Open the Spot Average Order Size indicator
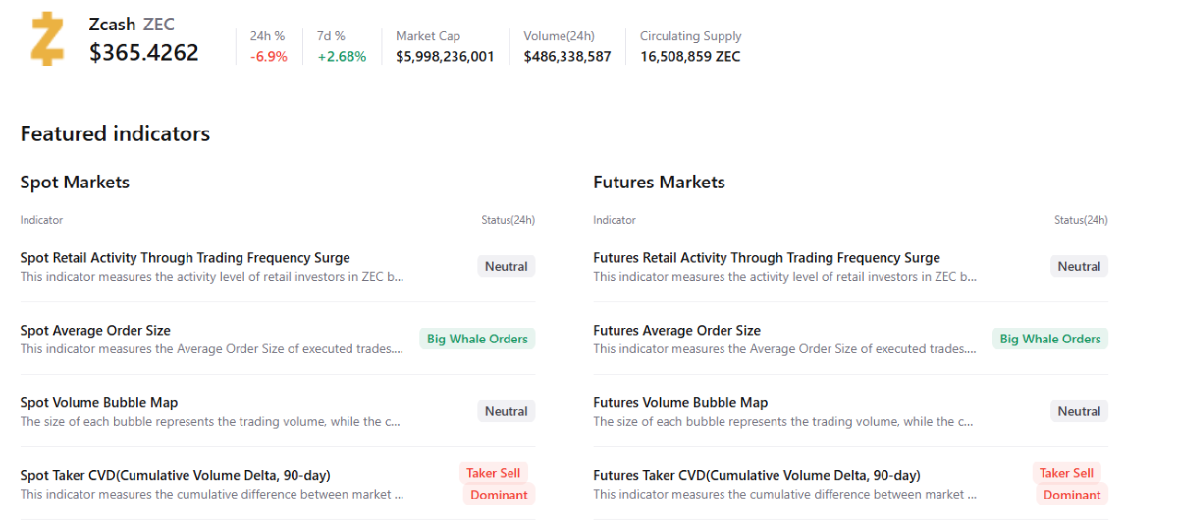 [95, 331]
